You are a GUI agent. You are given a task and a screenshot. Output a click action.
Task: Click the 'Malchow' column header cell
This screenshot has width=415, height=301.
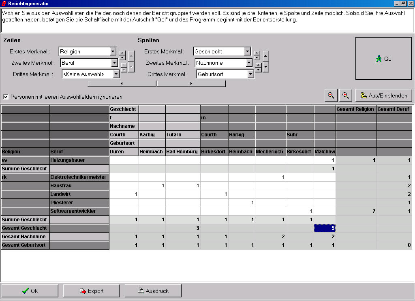[x=325, y=152]
